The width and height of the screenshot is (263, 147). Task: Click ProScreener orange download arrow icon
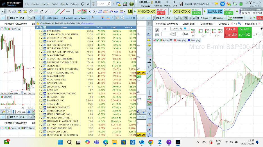point(103,18)
